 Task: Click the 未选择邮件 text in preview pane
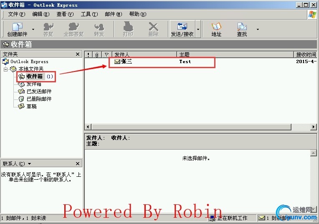tap(196, 158)
